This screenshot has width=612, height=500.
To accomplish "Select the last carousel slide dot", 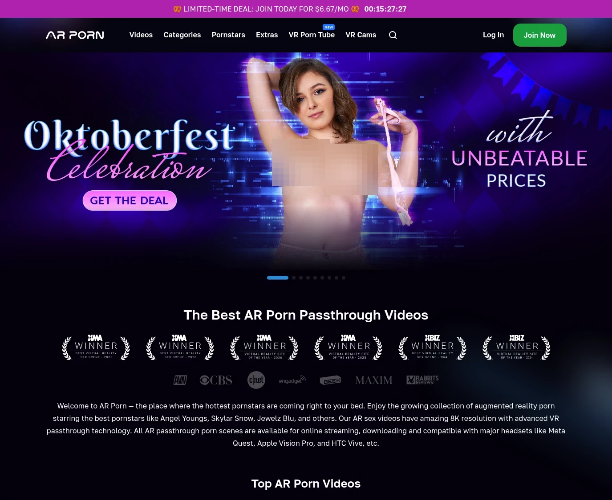I will pos(344,278).
